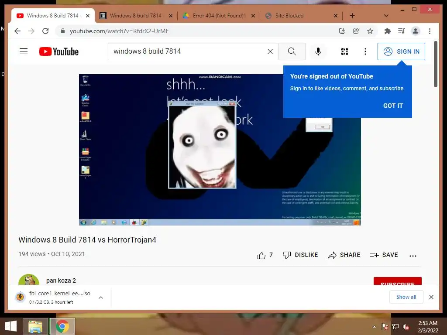Dismiss the popup with GOT IT
The image size is (447, 335).
point(393,106)
